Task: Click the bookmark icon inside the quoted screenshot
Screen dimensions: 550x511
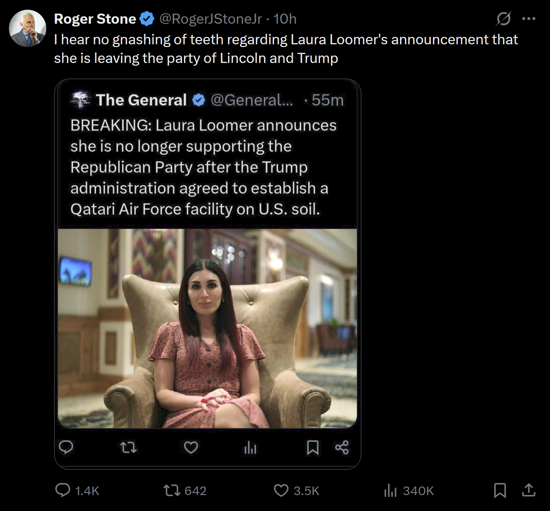Action: tap(313, 448)
